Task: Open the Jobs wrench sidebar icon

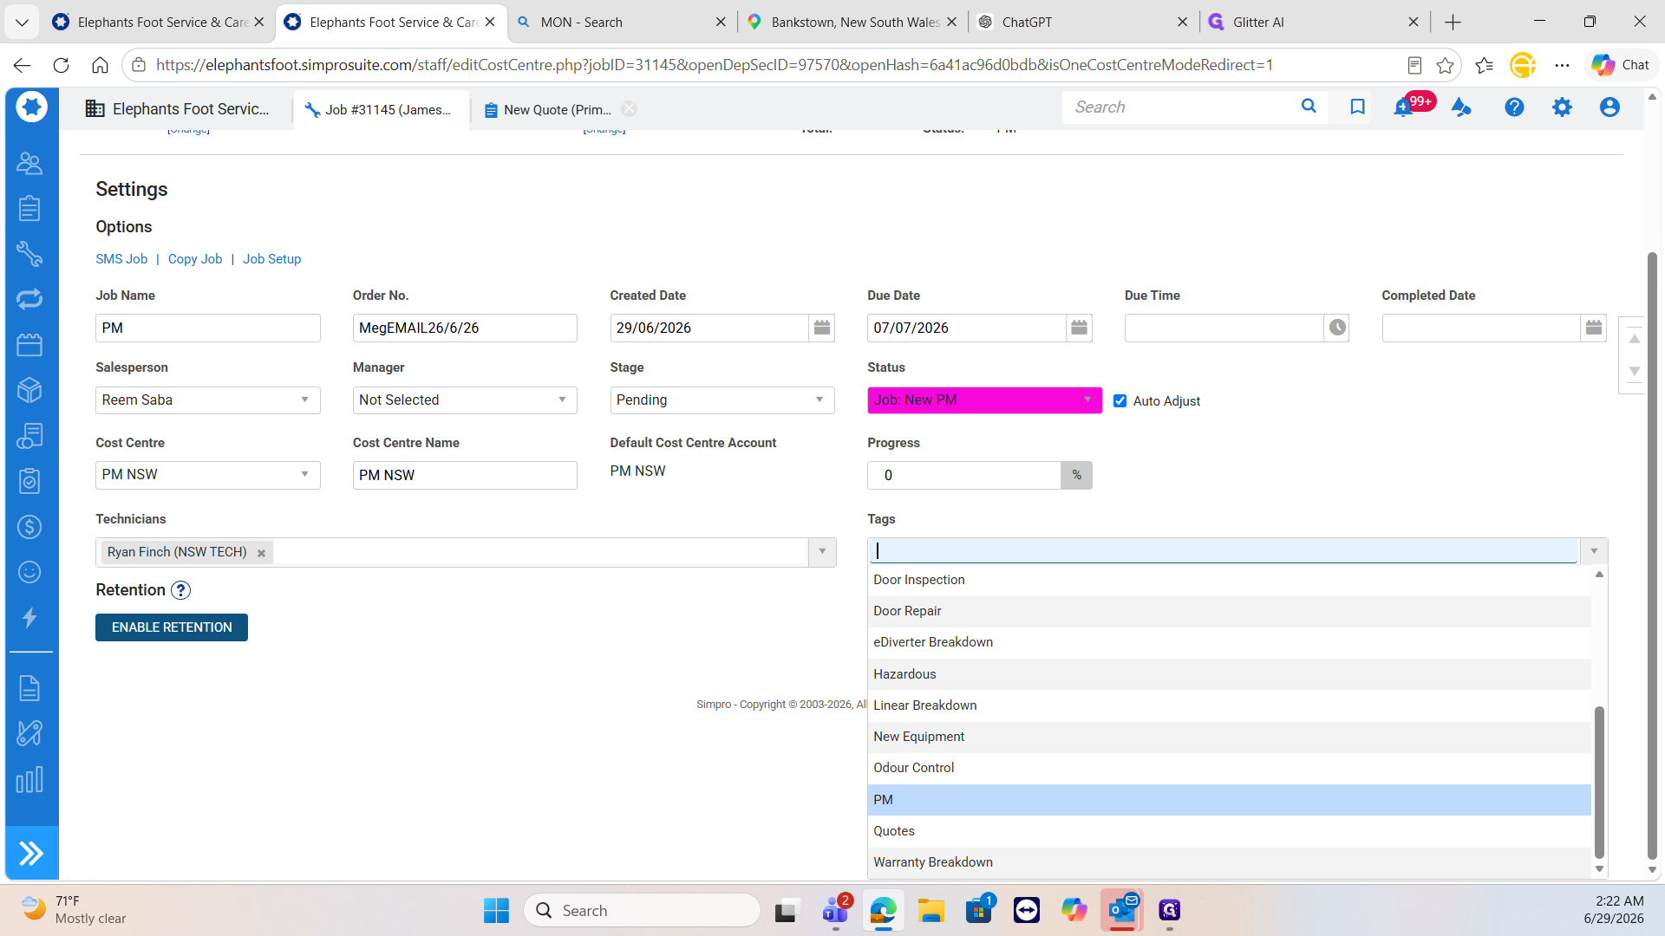Action: (x=29, y=253)
